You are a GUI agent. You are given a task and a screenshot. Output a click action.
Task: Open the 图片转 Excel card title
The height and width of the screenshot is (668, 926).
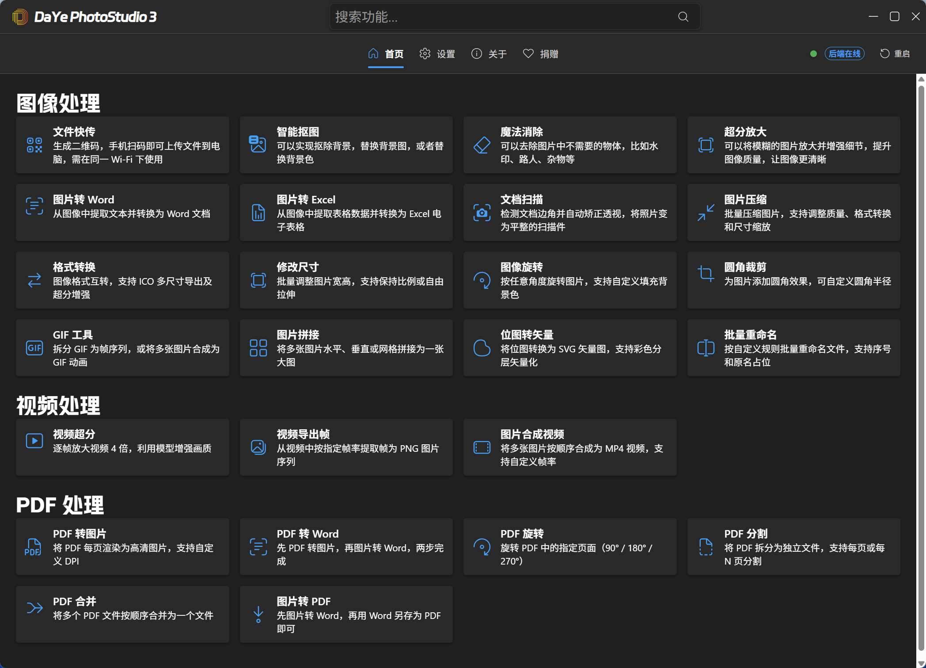pos(306,199)
